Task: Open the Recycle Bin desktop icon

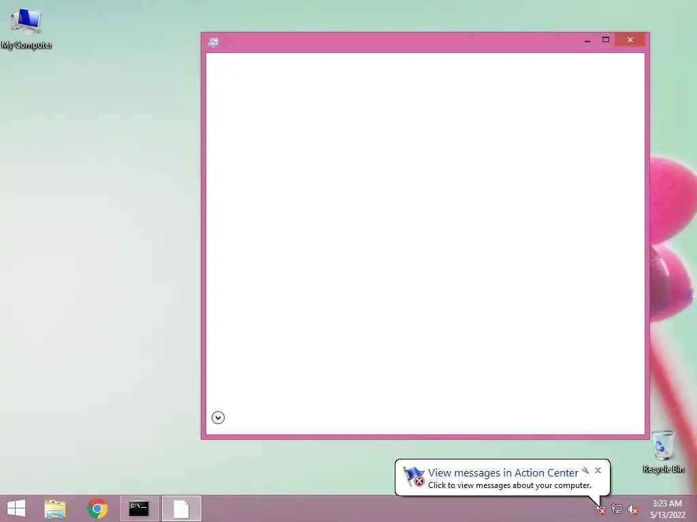Action: 663,451
